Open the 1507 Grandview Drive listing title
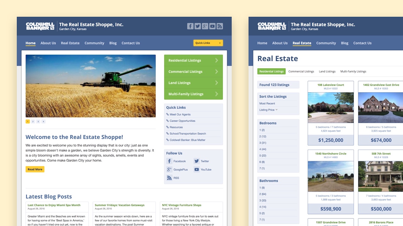This screenshot has width=403, height=226. tap(331, 223)
